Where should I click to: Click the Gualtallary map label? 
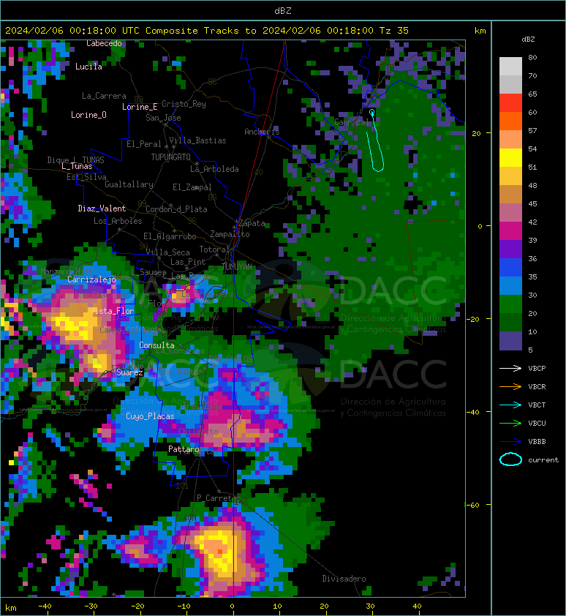click(x=129, y=184)
